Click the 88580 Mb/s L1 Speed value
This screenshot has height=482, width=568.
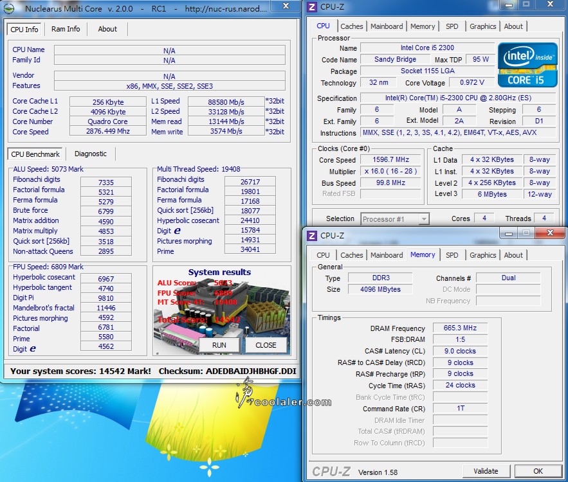[x=226, y=102]
